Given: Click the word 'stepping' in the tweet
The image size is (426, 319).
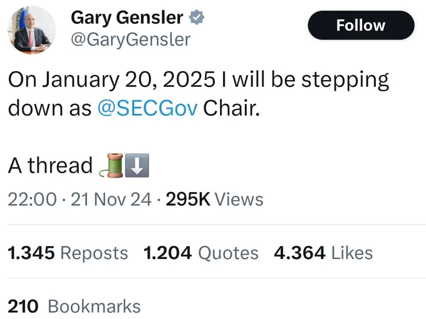Looking at the screenshot, I should (345, 81).
